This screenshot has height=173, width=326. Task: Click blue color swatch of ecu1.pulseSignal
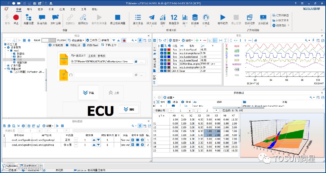(x=168, y=57)
